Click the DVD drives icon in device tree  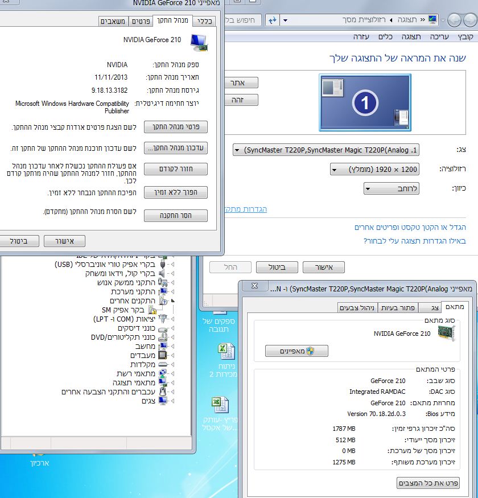coord(163,338)
